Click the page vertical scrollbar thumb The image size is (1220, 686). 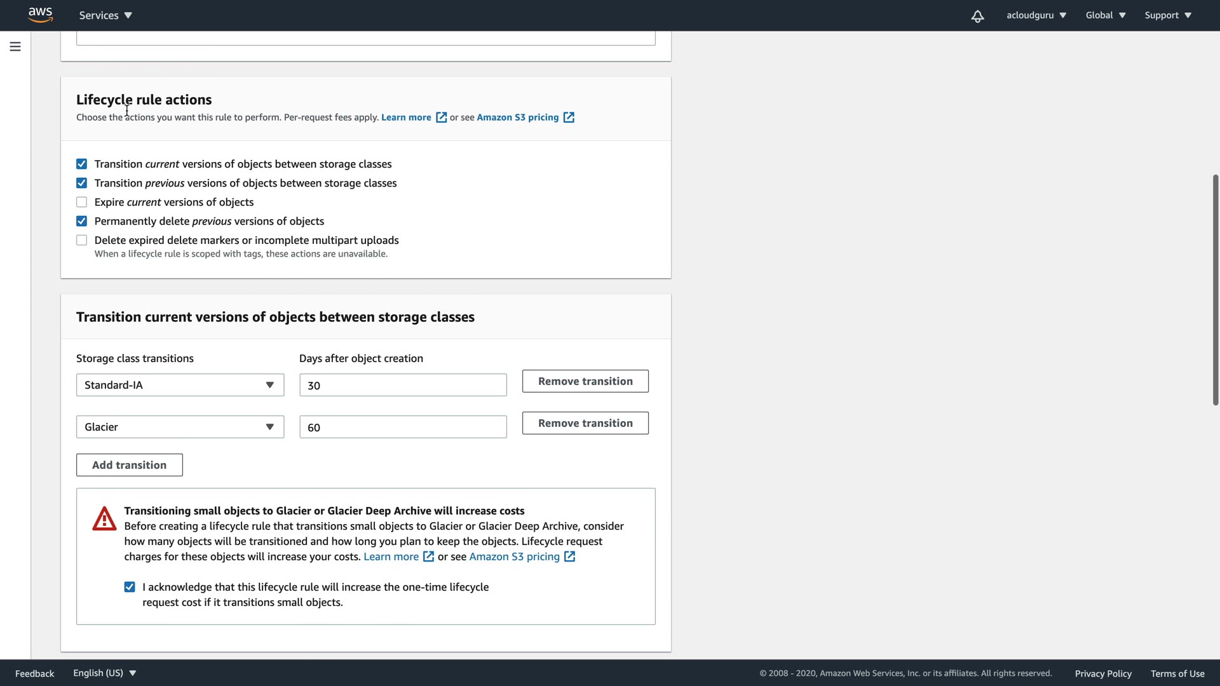pos(1215,290)
